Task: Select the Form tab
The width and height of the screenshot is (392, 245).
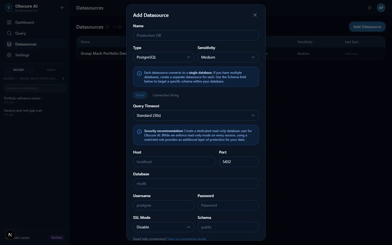Action: coord(140,95)
